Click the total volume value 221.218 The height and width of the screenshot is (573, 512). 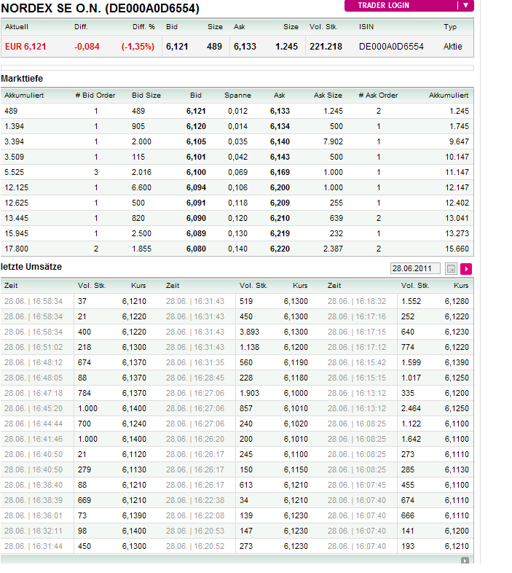pos(326,47)
